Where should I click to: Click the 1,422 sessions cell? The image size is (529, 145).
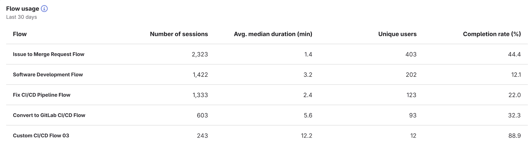[200, 75]
